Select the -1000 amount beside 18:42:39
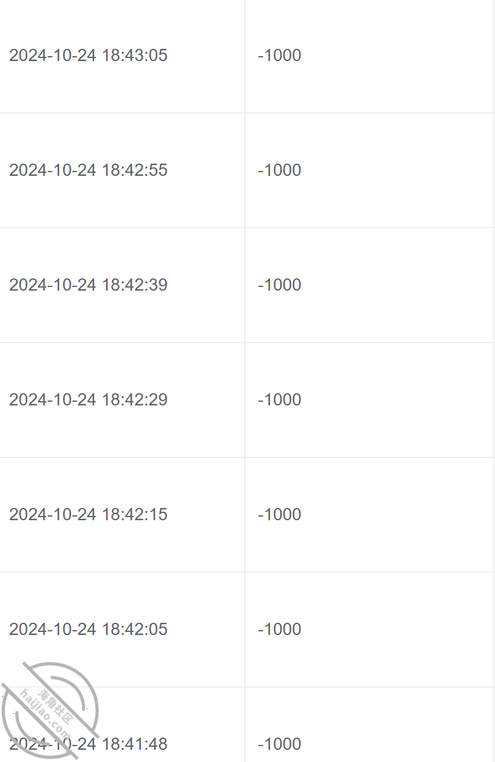Viewport: 495px width, 762px height. click(x=280, y=285)
